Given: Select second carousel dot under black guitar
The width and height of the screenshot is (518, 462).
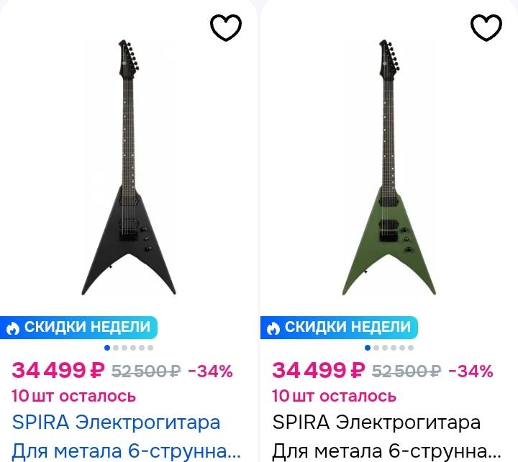Looking at the screenshot, I should (116, 348).
